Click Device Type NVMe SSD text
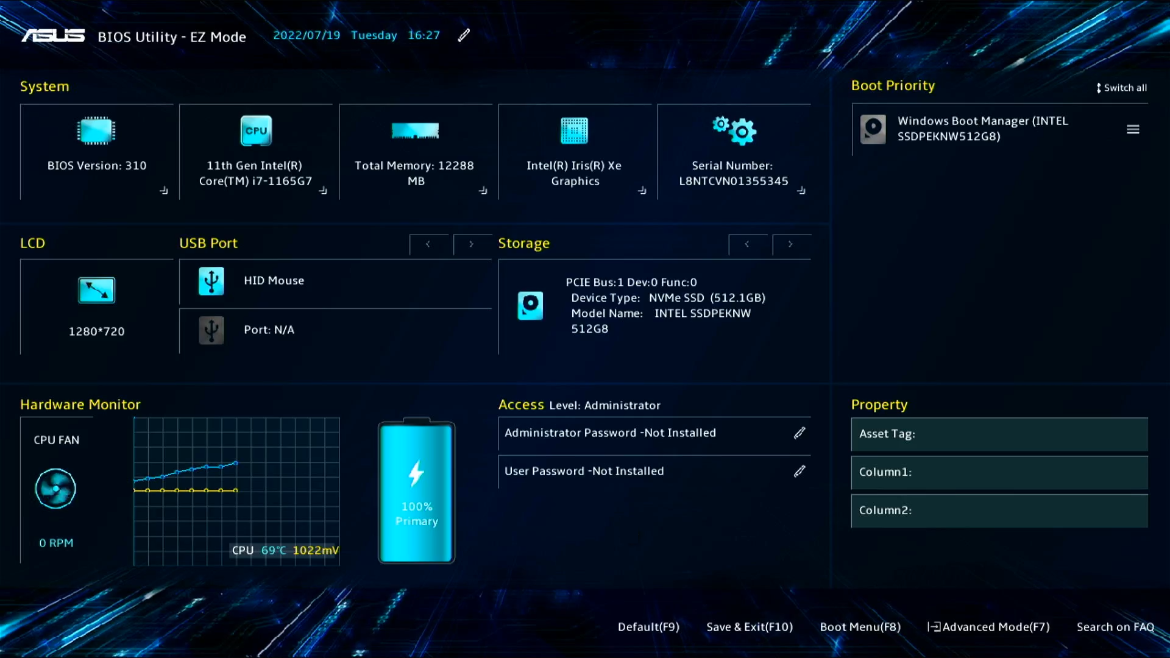 click(668, 298)
